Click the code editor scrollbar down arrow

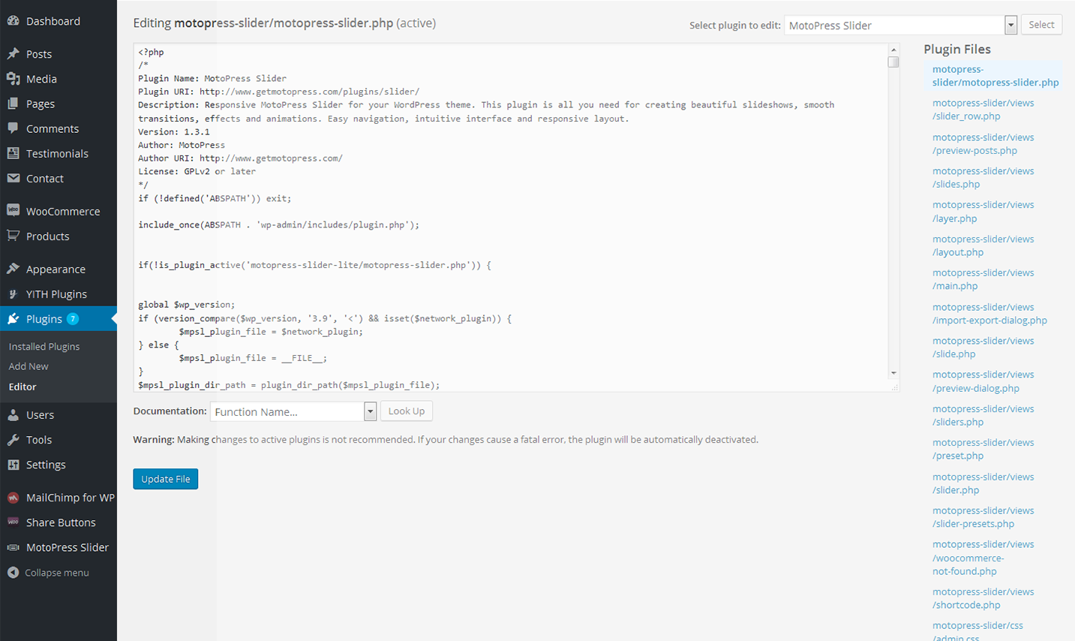click(x=893, y=373)
